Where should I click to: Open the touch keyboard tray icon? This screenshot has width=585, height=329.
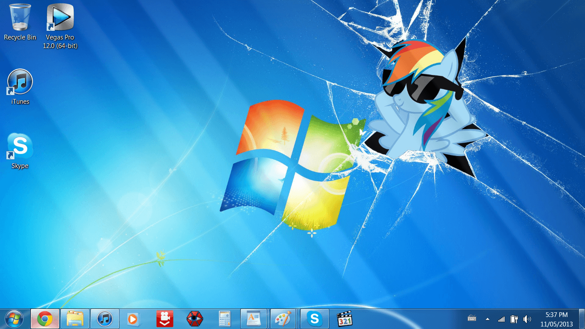(x=472, y=319)
